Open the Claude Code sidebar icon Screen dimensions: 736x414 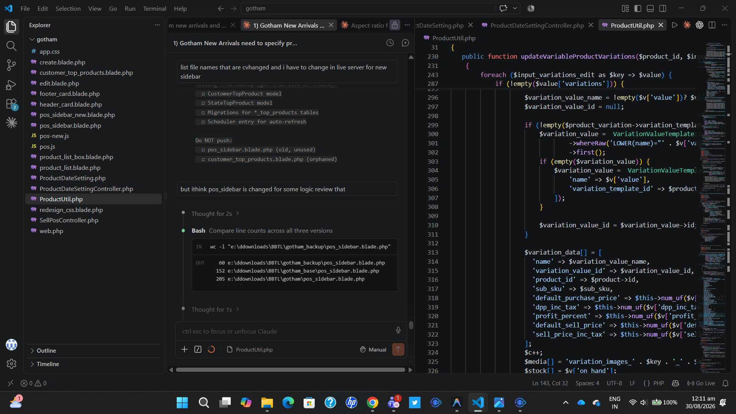click(x=11, y=123)
